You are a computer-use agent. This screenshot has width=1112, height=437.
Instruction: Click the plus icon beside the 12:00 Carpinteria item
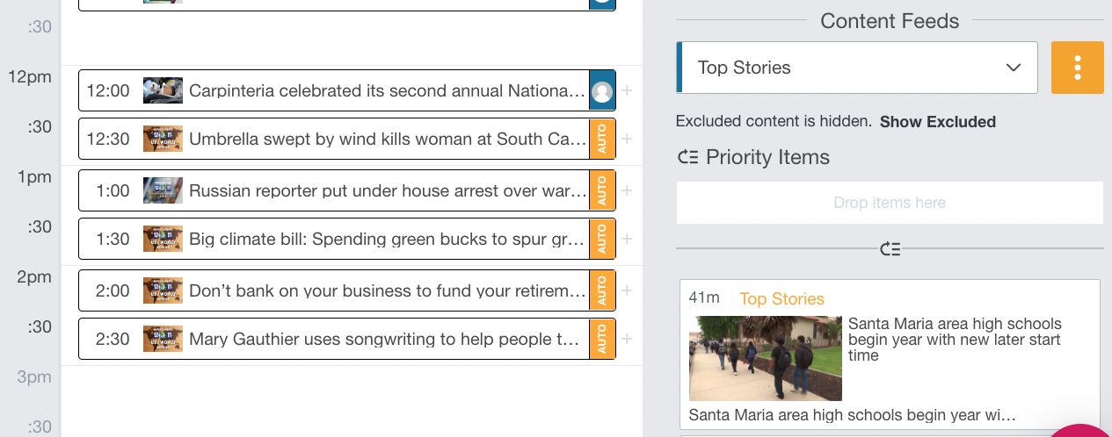(627, 90)
